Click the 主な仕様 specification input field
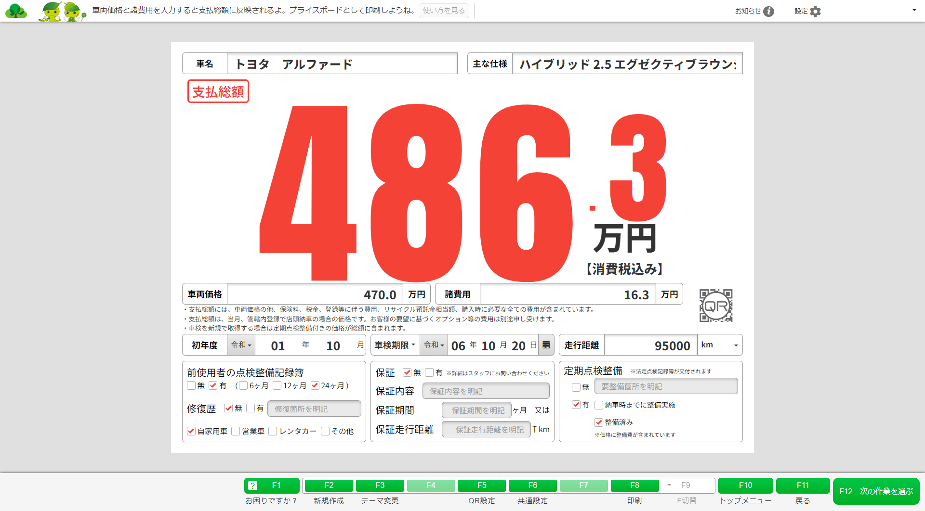Image resolution: width=925 pixels, height=511 pixels. pyautogui.click(x=626, y=64)
